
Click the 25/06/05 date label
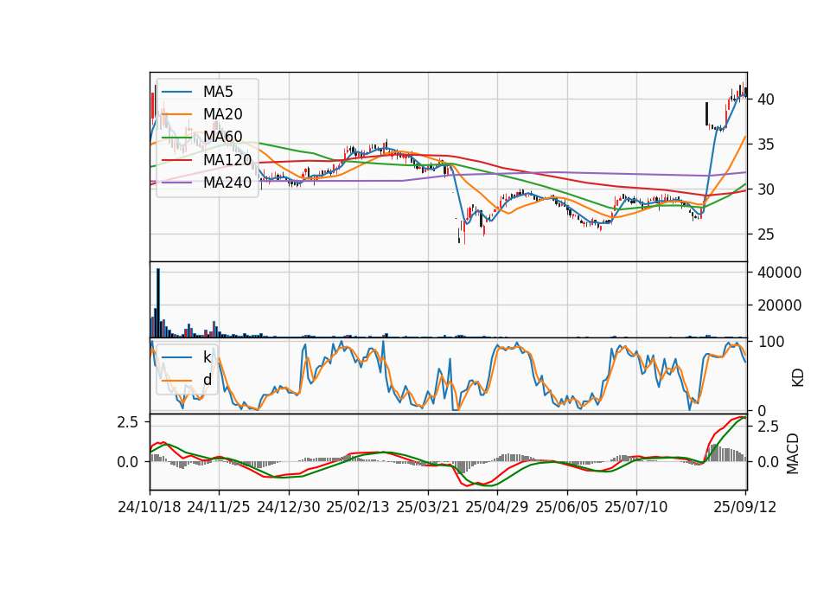point(567,507)
